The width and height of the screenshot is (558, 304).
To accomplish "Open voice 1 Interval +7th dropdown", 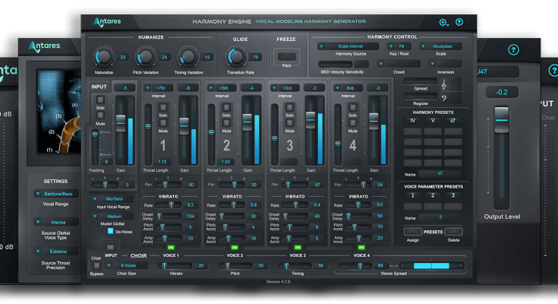I will (x=158, y=88).
